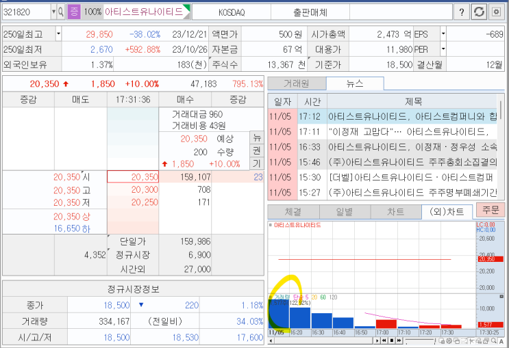Fast-forward the chart with double-right arrow
Viewport: 509px width, 348px height.
[x=399, y=340]
